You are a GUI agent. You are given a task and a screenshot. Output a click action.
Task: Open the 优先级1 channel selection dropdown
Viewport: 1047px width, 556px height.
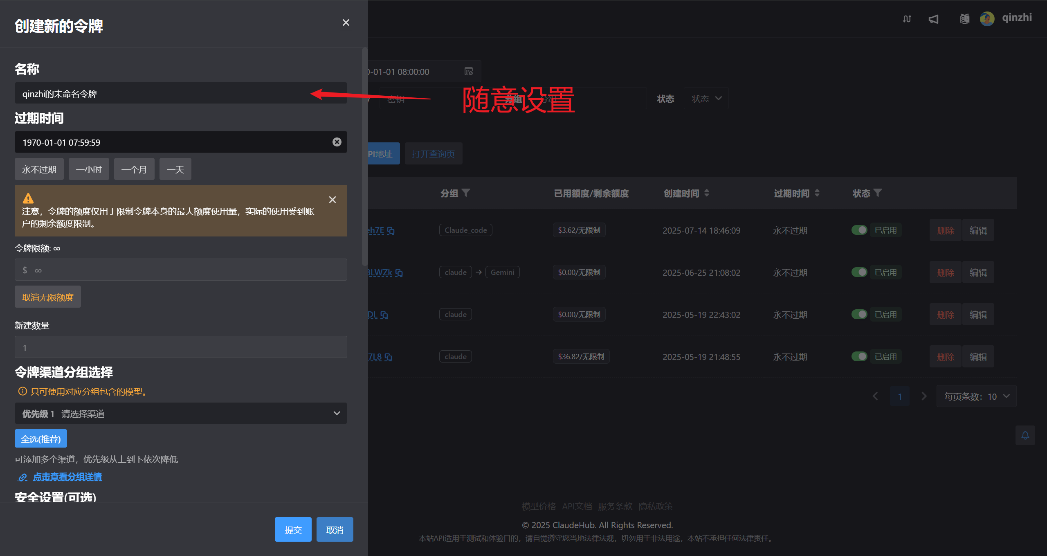tap(181, 413)
